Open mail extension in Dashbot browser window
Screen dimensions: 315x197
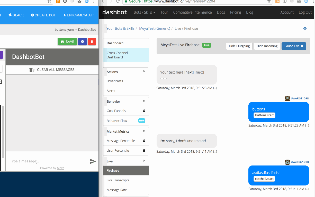pos(299,1)
